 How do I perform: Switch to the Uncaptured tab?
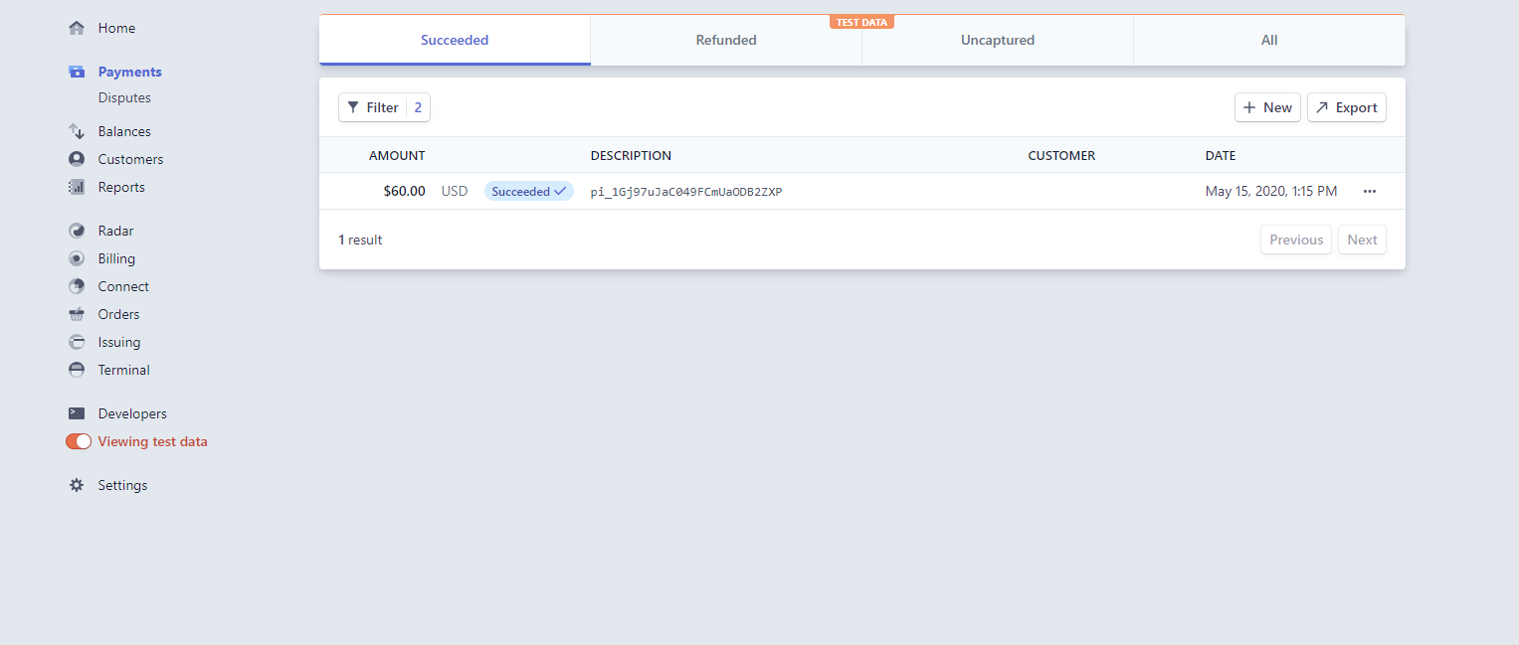[x=998, y=41]
